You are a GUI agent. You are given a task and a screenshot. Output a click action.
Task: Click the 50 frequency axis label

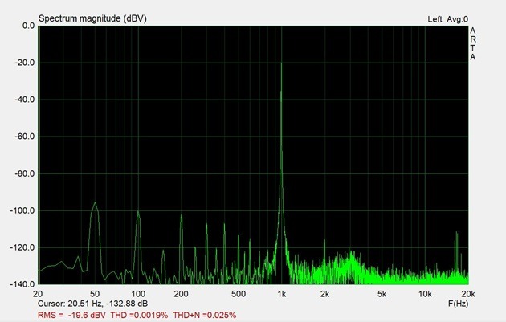(95, 294)
